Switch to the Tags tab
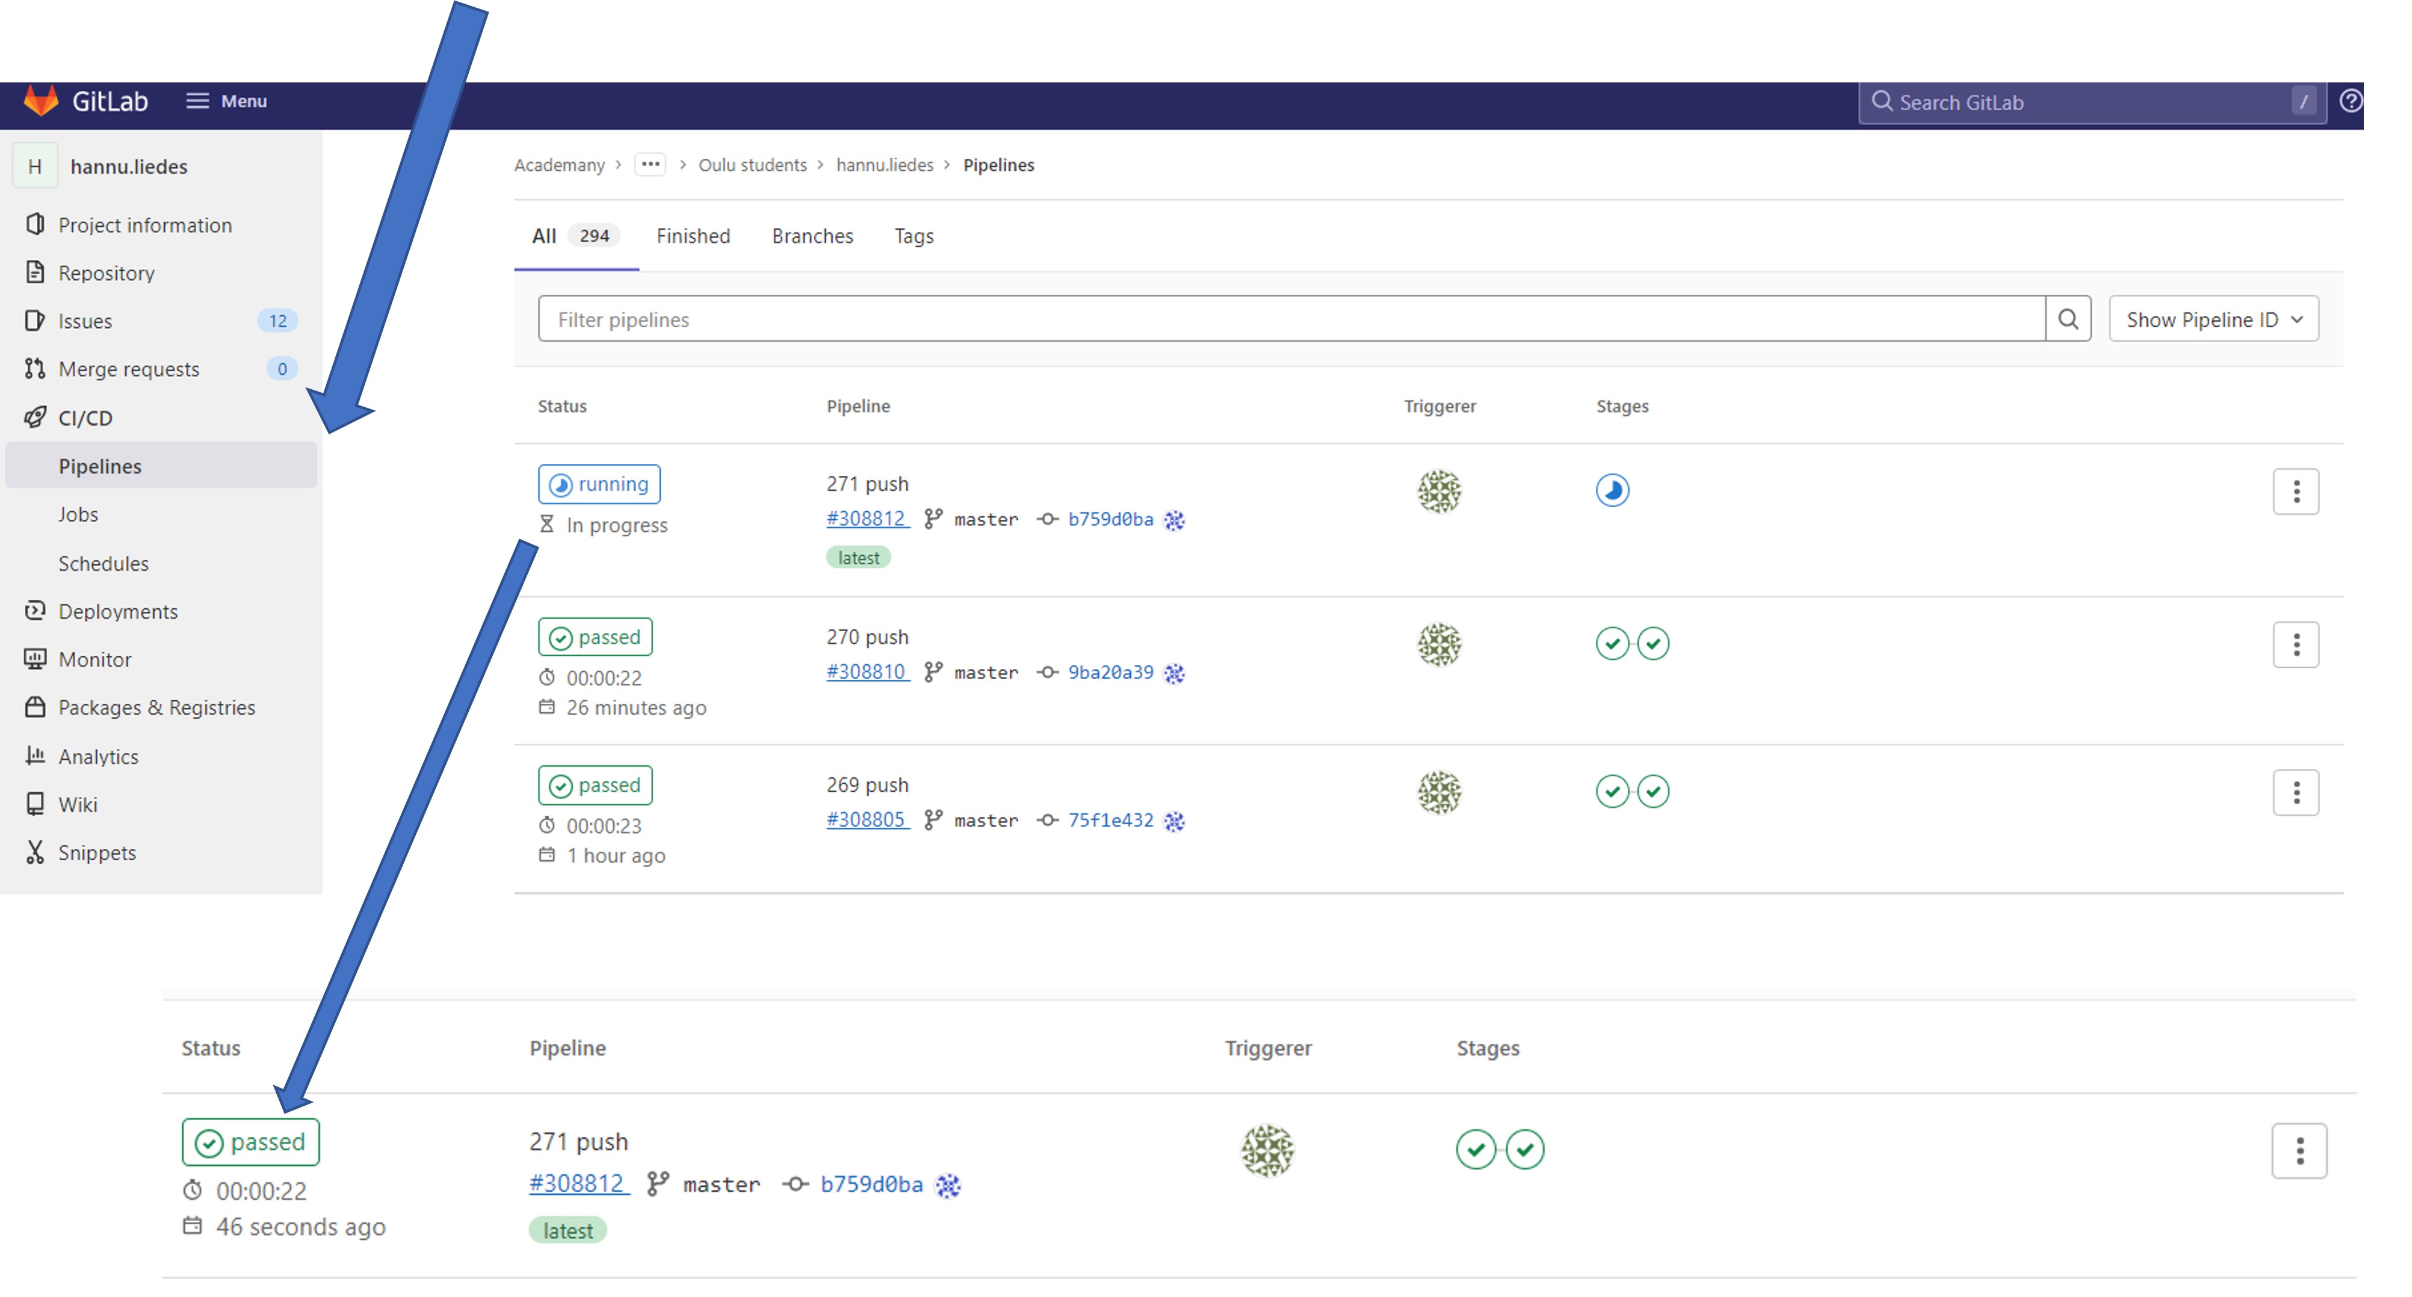Viewport: 2412px width, 1297px height. 914,236
